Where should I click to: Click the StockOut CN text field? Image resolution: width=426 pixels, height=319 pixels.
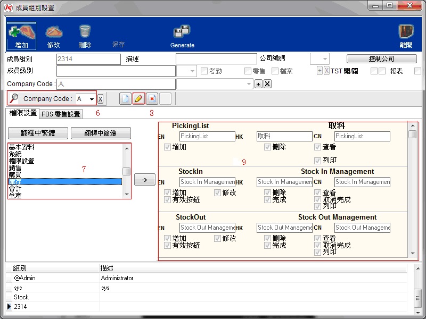click(362, 228)
